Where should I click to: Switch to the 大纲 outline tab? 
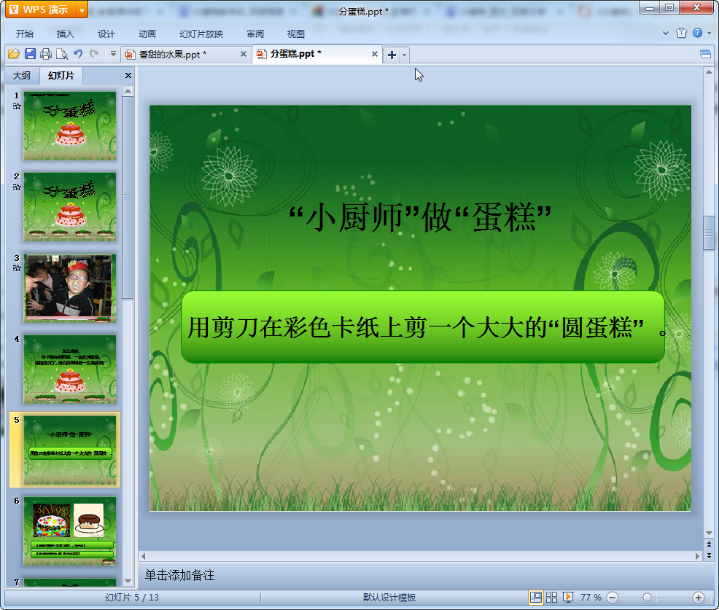point(22,76)
